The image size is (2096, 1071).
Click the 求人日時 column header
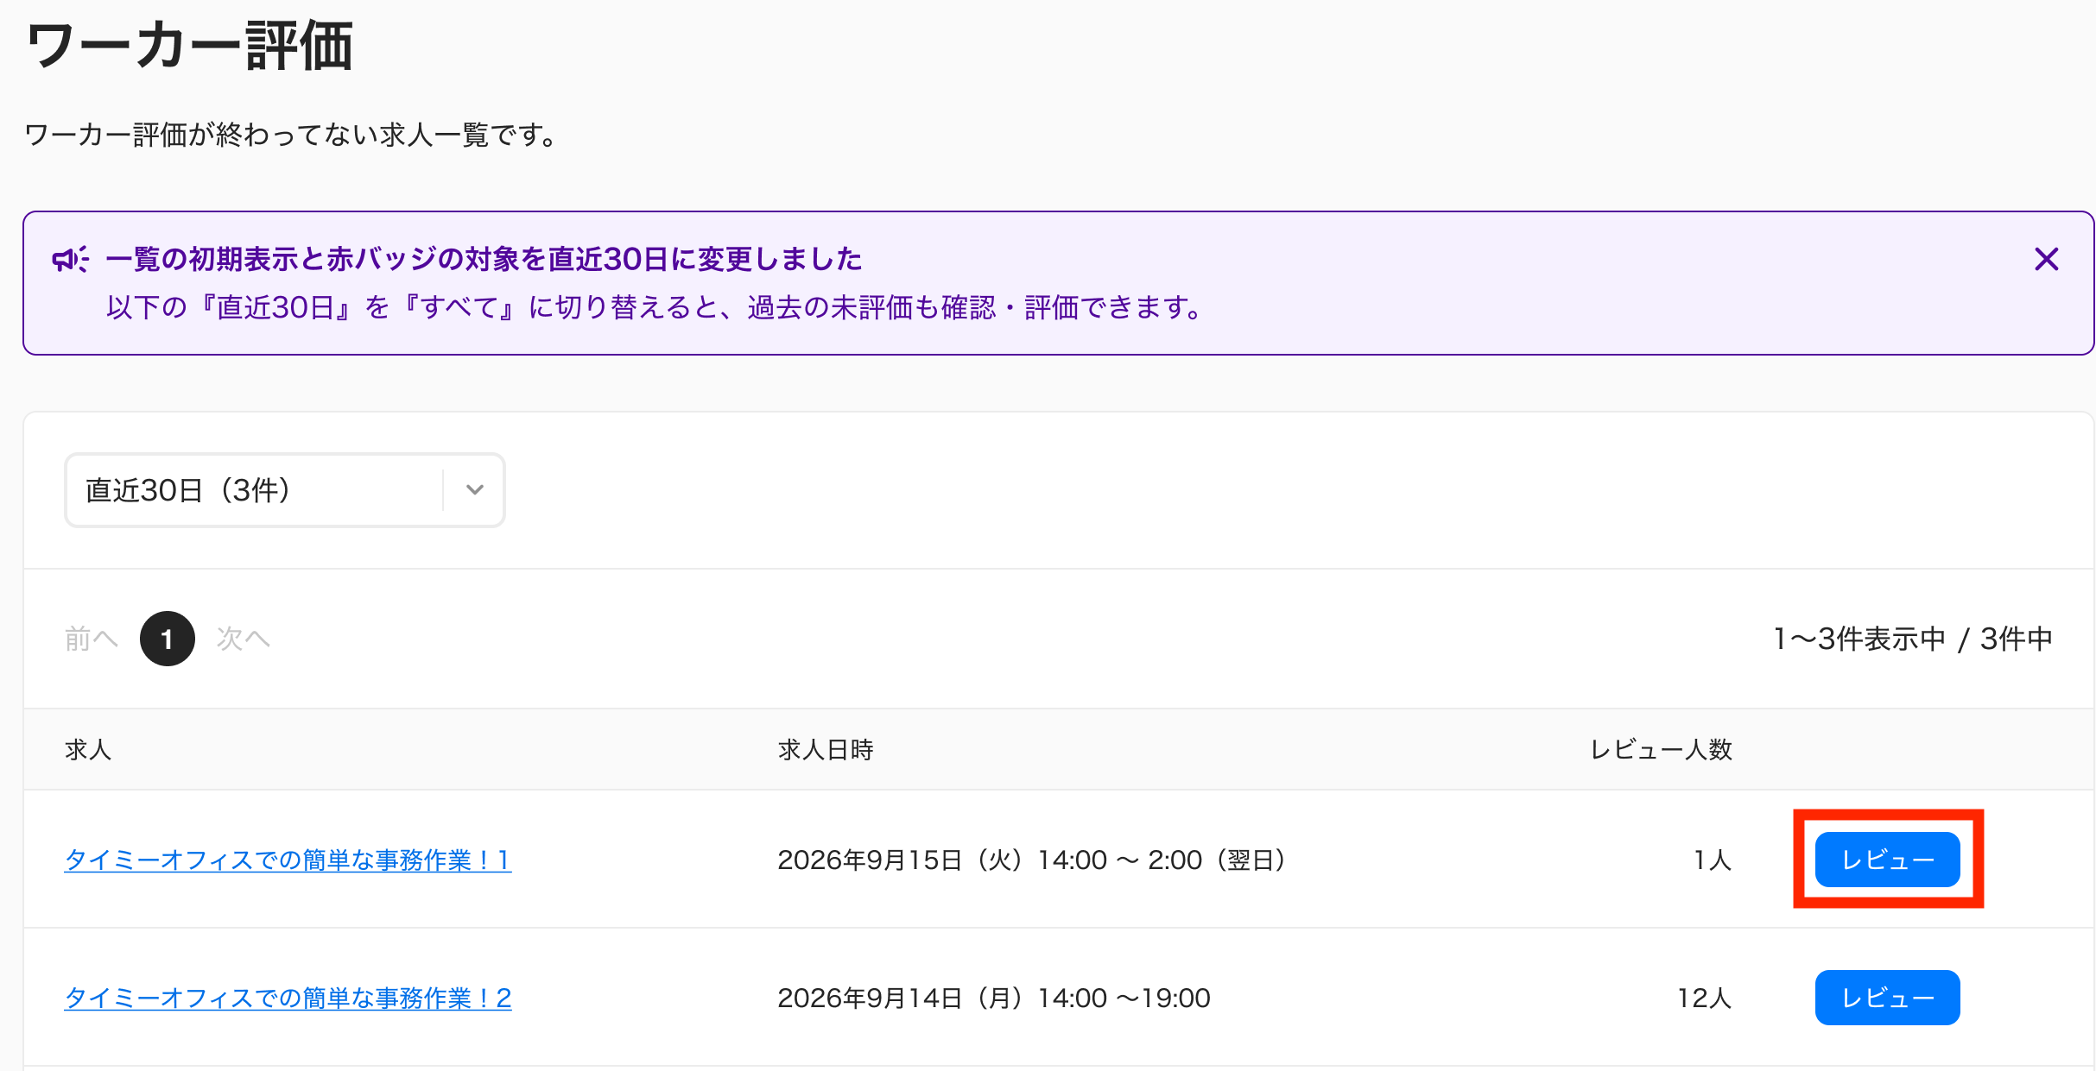(826, 749)
